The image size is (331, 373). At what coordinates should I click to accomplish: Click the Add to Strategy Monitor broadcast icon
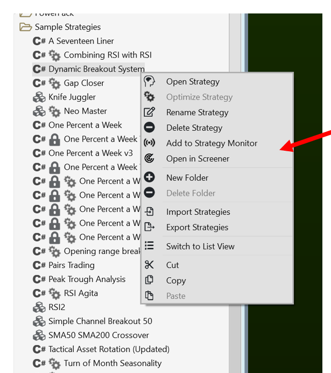pyautogui.click(x=150, y=143)
